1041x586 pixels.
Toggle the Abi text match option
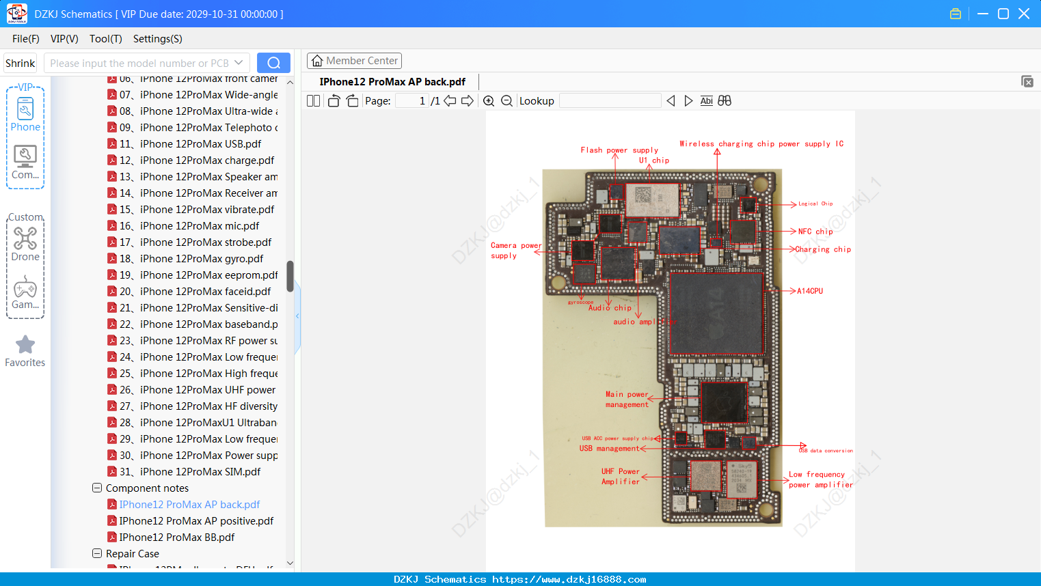707,101
